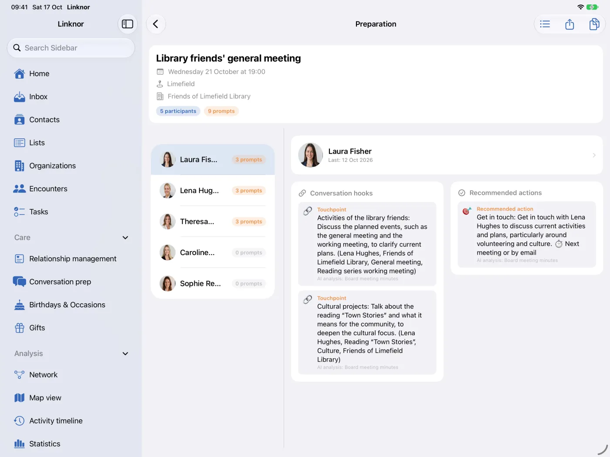Screen dimensions: 610x457
Task: Click the Limefield location text
Action: pyautogui.click(x=181, y=84)
